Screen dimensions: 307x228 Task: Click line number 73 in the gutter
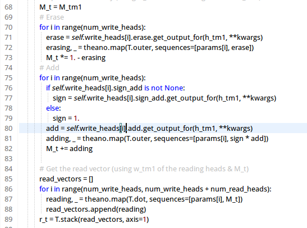click(x=8, y=58)
